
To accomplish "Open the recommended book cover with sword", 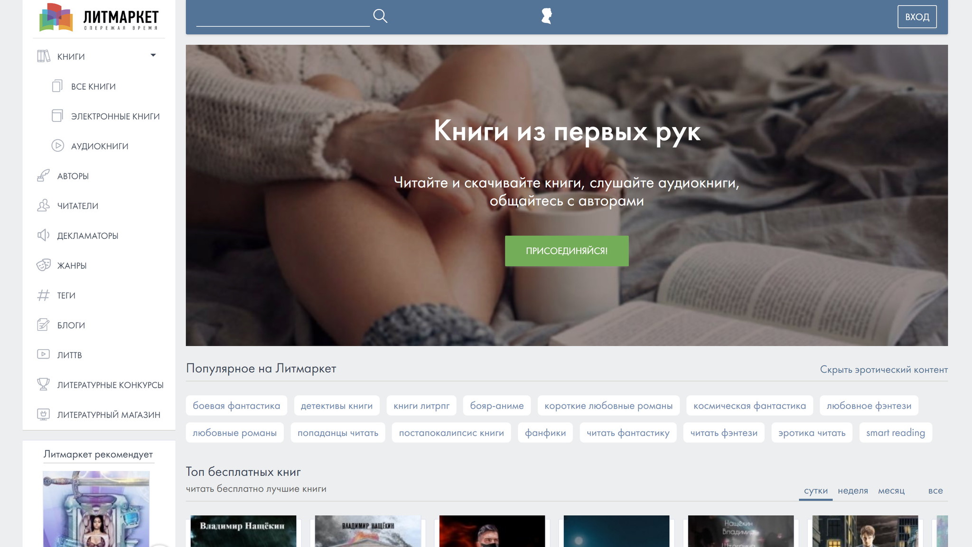I will tap(96, 509).
